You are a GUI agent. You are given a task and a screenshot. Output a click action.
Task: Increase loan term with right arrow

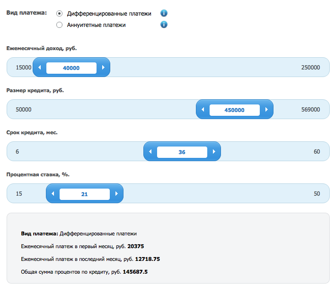tap(214, 151)
